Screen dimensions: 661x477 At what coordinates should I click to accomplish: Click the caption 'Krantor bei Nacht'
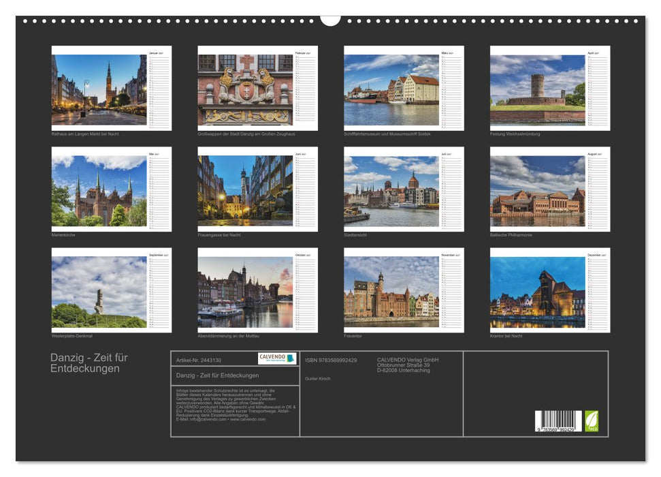(506, 336)
